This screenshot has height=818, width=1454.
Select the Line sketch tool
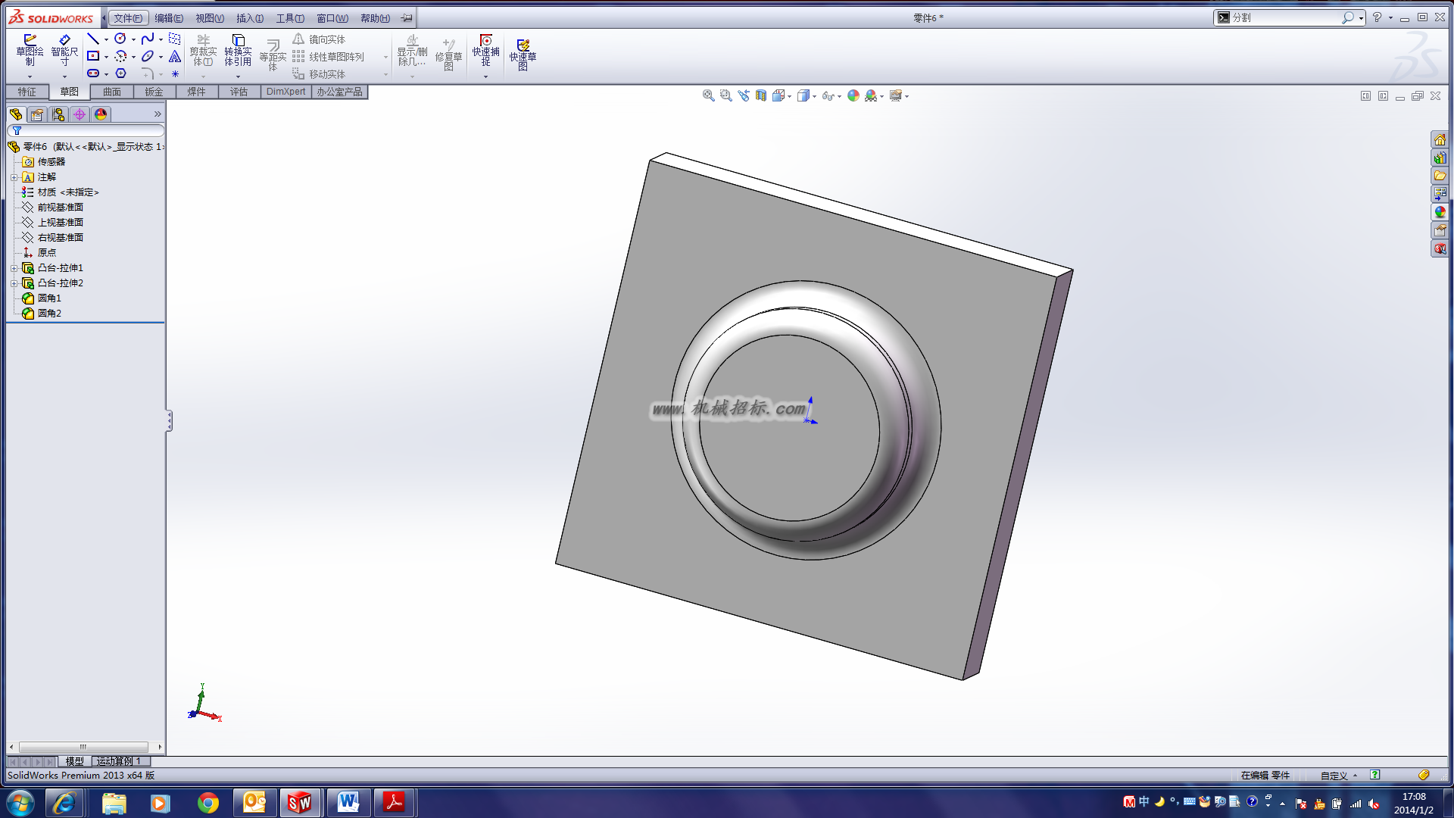point(93,39)
